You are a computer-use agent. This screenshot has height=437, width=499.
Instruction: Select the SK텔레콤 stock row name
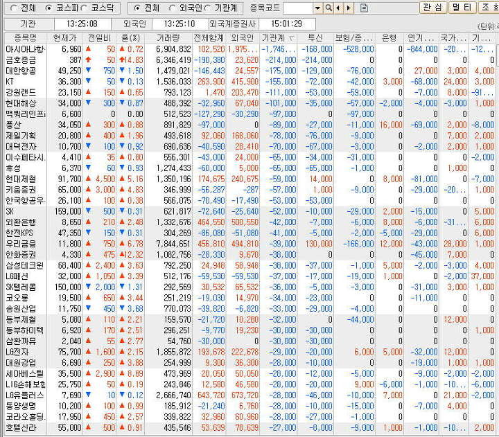pos(21,287)
